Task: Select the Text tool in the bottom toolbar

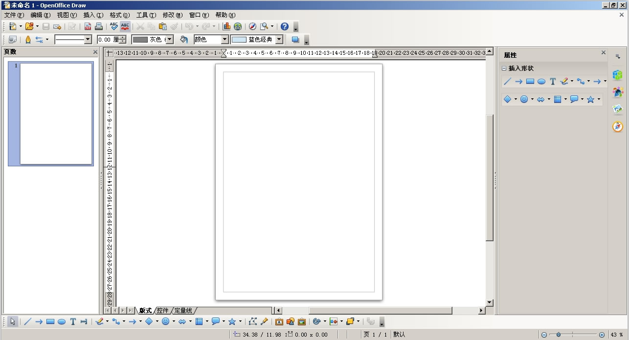Action: (73, 321)
